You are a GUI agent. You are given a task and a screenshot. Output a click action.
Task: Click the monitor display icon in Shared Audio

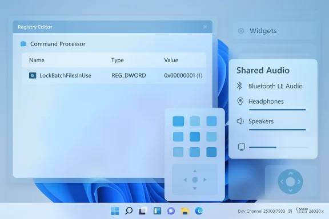(242, 147)
